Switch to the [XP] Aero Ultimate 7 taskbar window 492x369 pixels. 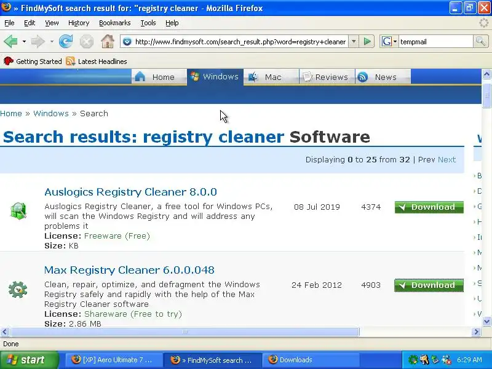click(x=114, y=360)
